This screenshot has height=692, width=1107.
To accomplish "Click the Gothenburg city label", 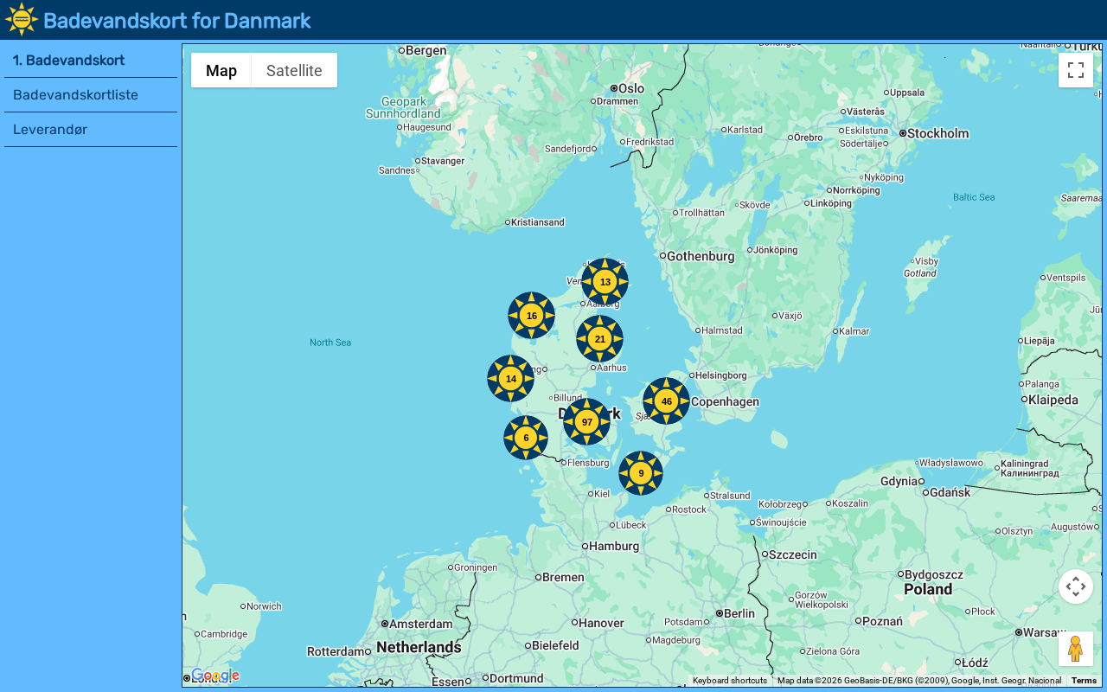I will pos(701,256).
